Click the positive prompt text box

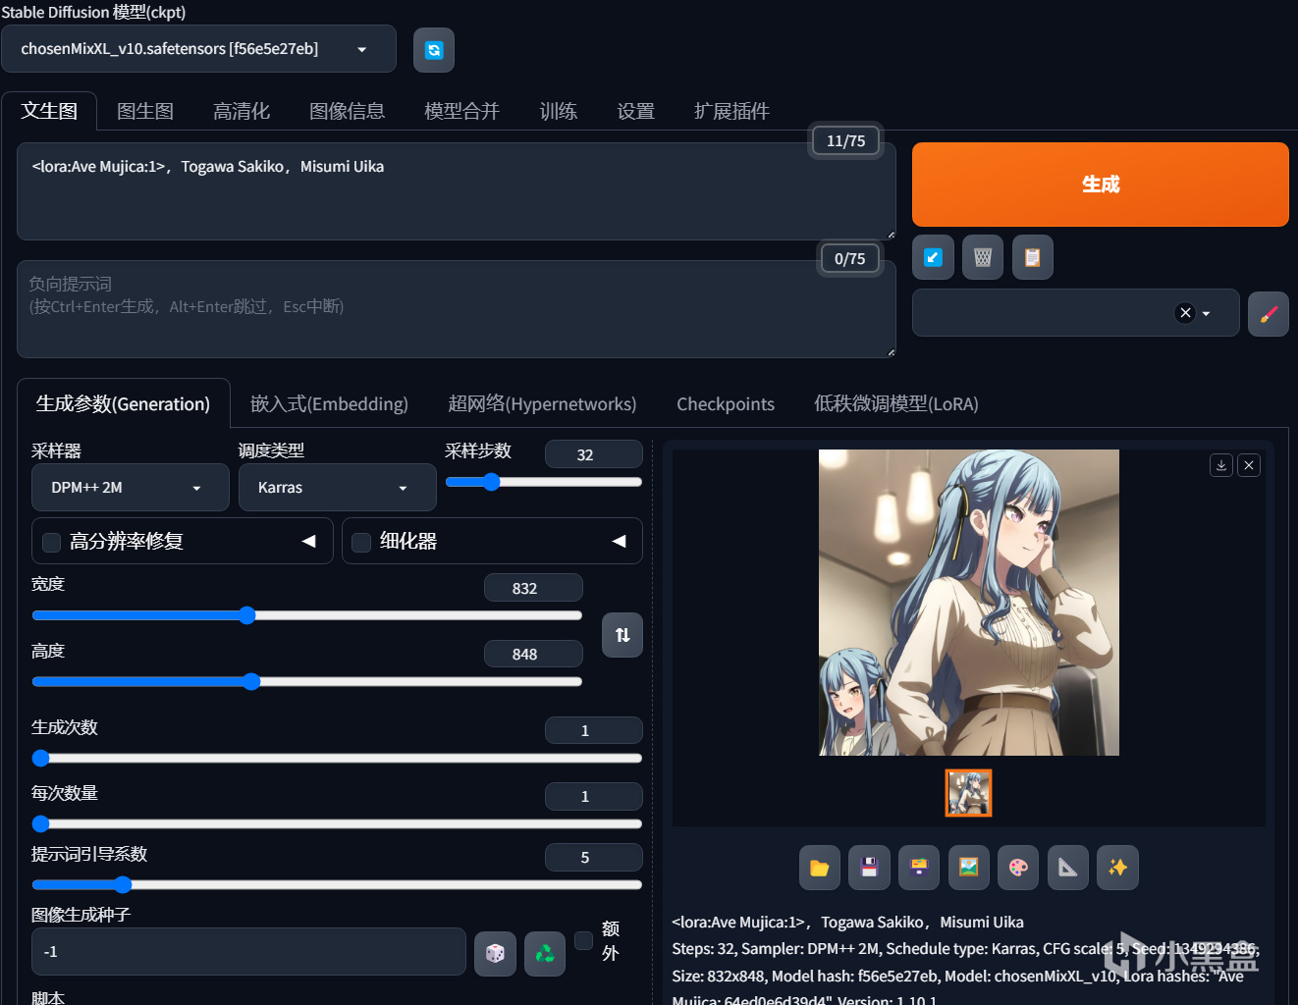pyautogui.click(x=457, y=191)
